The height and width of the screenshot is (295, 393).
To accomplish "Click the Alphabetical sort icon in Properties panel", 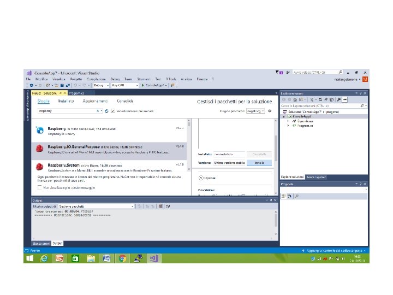I will [x=289, y=196].
